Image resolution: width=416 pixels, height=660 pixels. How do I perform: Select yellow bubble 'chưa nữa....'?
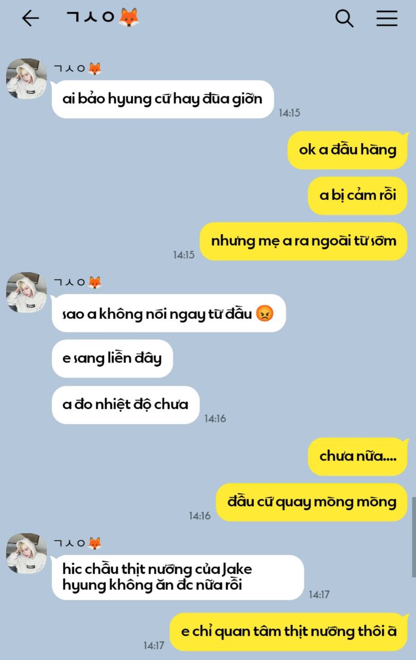(x=358, y=456)
